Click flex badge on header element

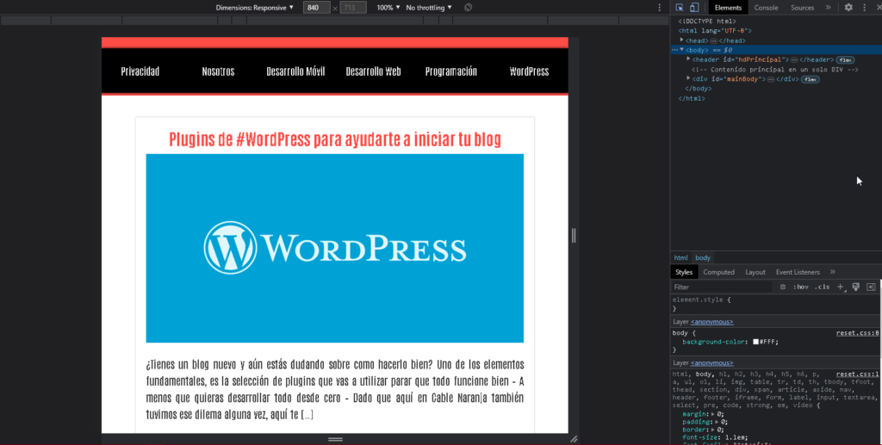(x=845, y=60)
